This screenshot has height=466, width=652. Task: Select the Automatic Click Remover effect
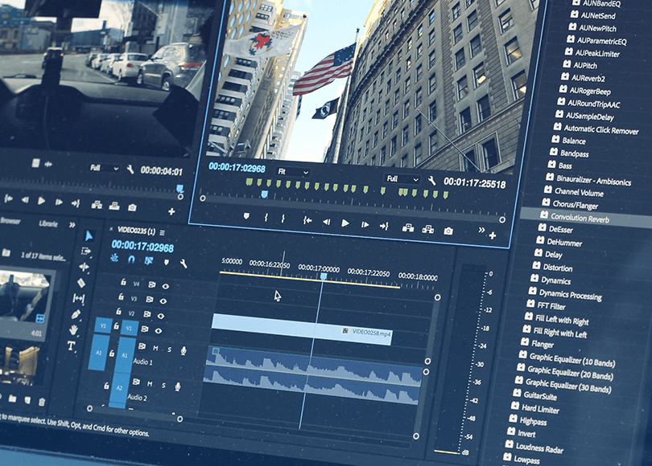tap(600, 130)
